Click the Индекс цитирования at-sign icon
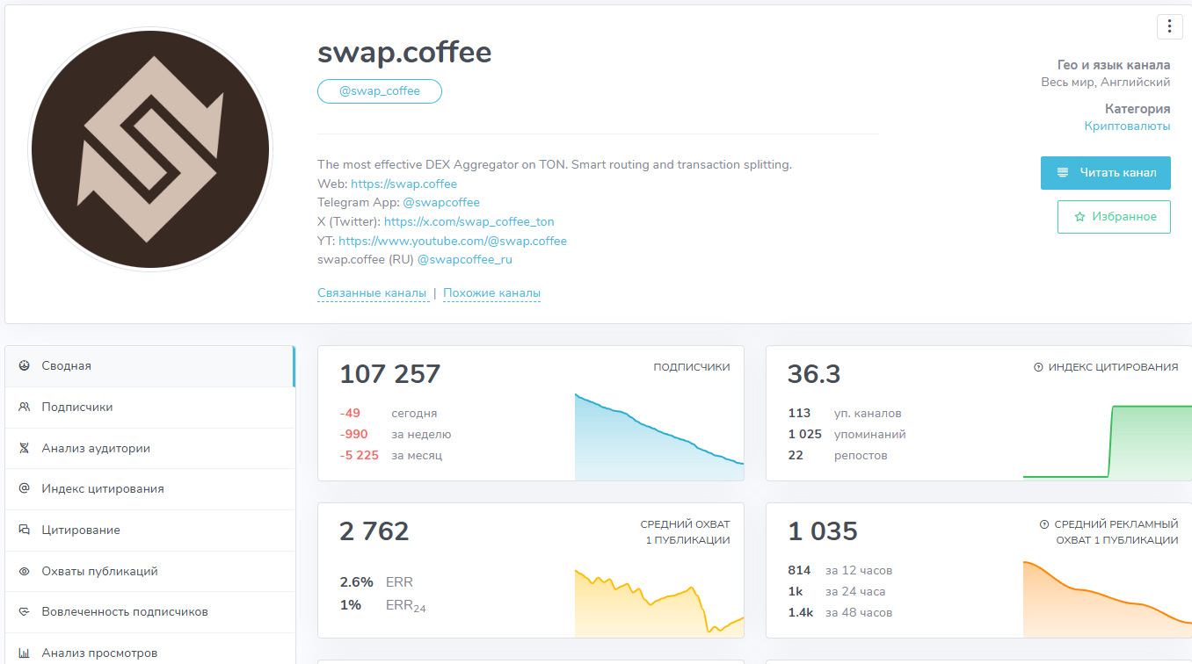The width and height of the screenshot is (1192, 664). coord(25,488)
